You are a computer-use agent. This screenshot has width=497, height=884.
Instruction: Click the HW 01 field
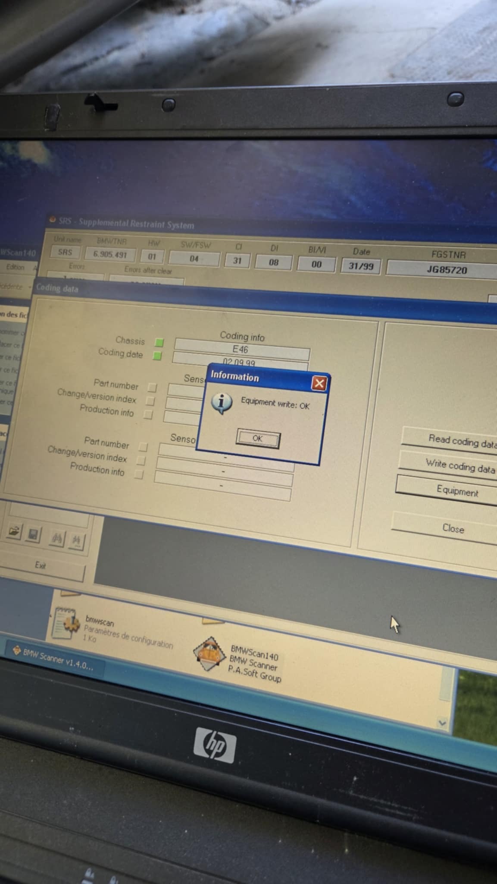152,256
